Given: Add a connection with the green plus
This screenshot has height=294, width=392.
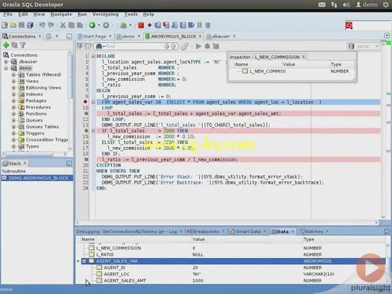Looking at the screenshot, I should (6, 45).
